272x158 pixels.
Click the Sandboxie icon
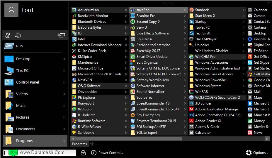[74, 133]
